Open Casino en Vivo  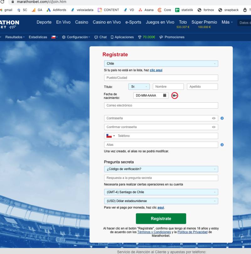(x=107, y=22)
